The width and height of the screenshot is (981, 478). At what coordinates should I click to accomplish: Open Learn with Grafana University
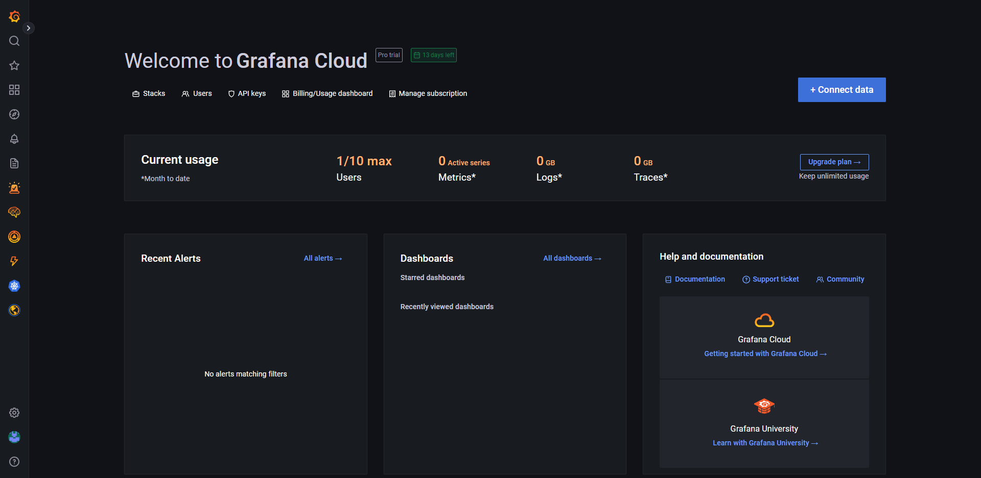765,443
